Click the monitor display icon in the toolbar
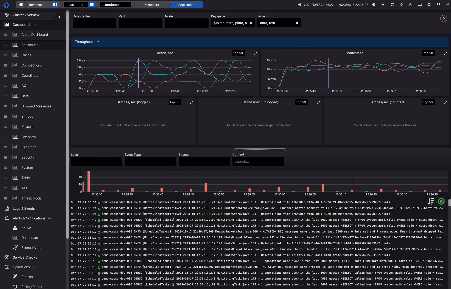Image resolution: width=451 pixels, height=289 pixels. click(420, 5)
